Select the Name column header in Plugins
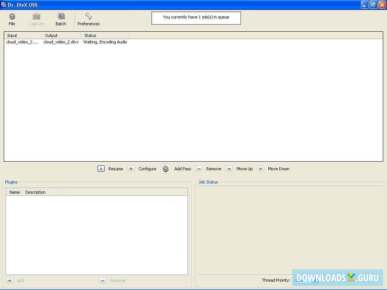 click(14, 192)
